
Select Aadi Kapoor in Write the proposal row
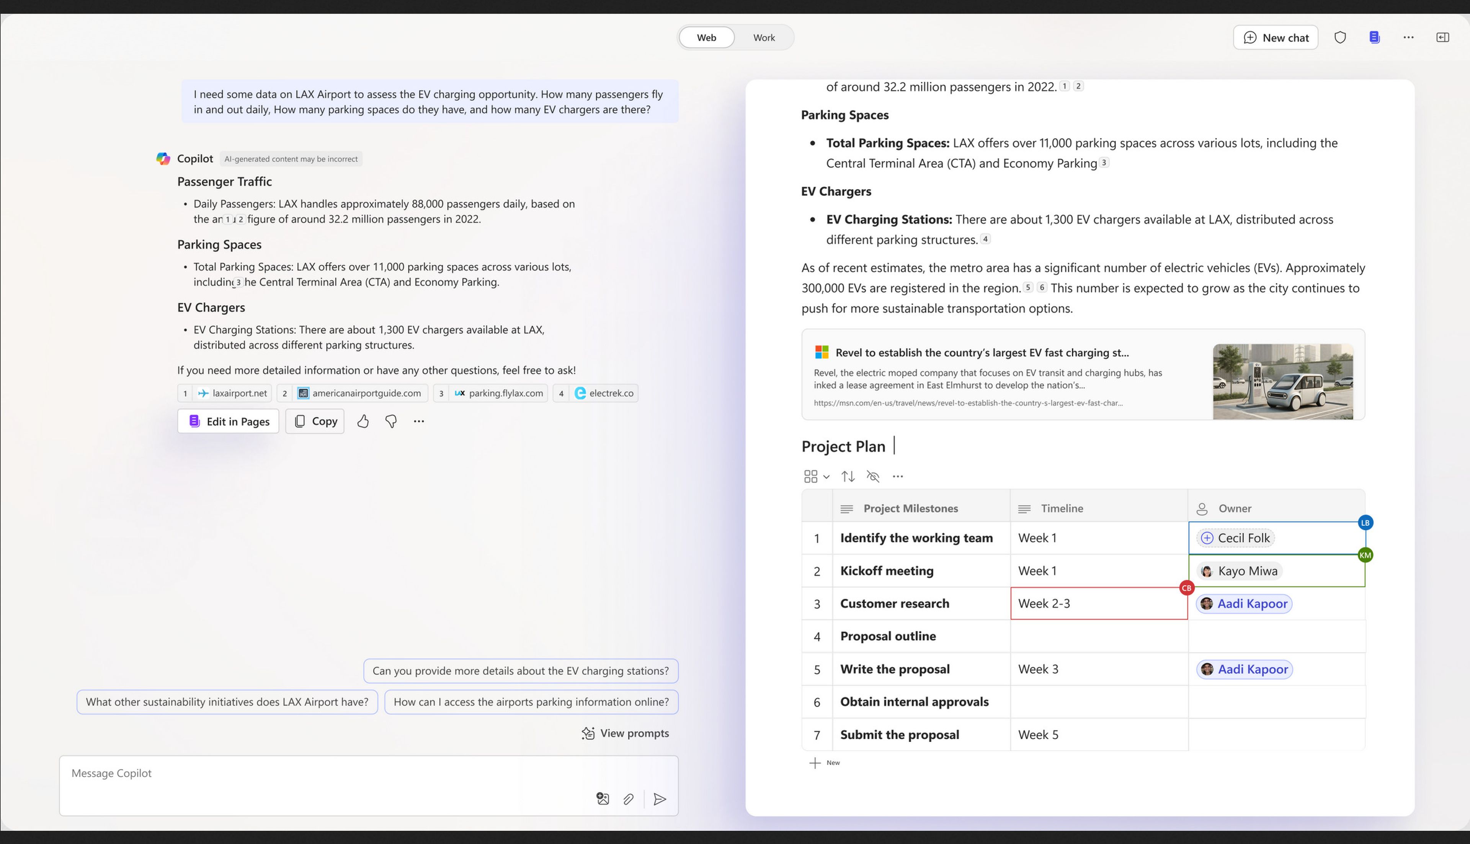[x=1245, y=669]
